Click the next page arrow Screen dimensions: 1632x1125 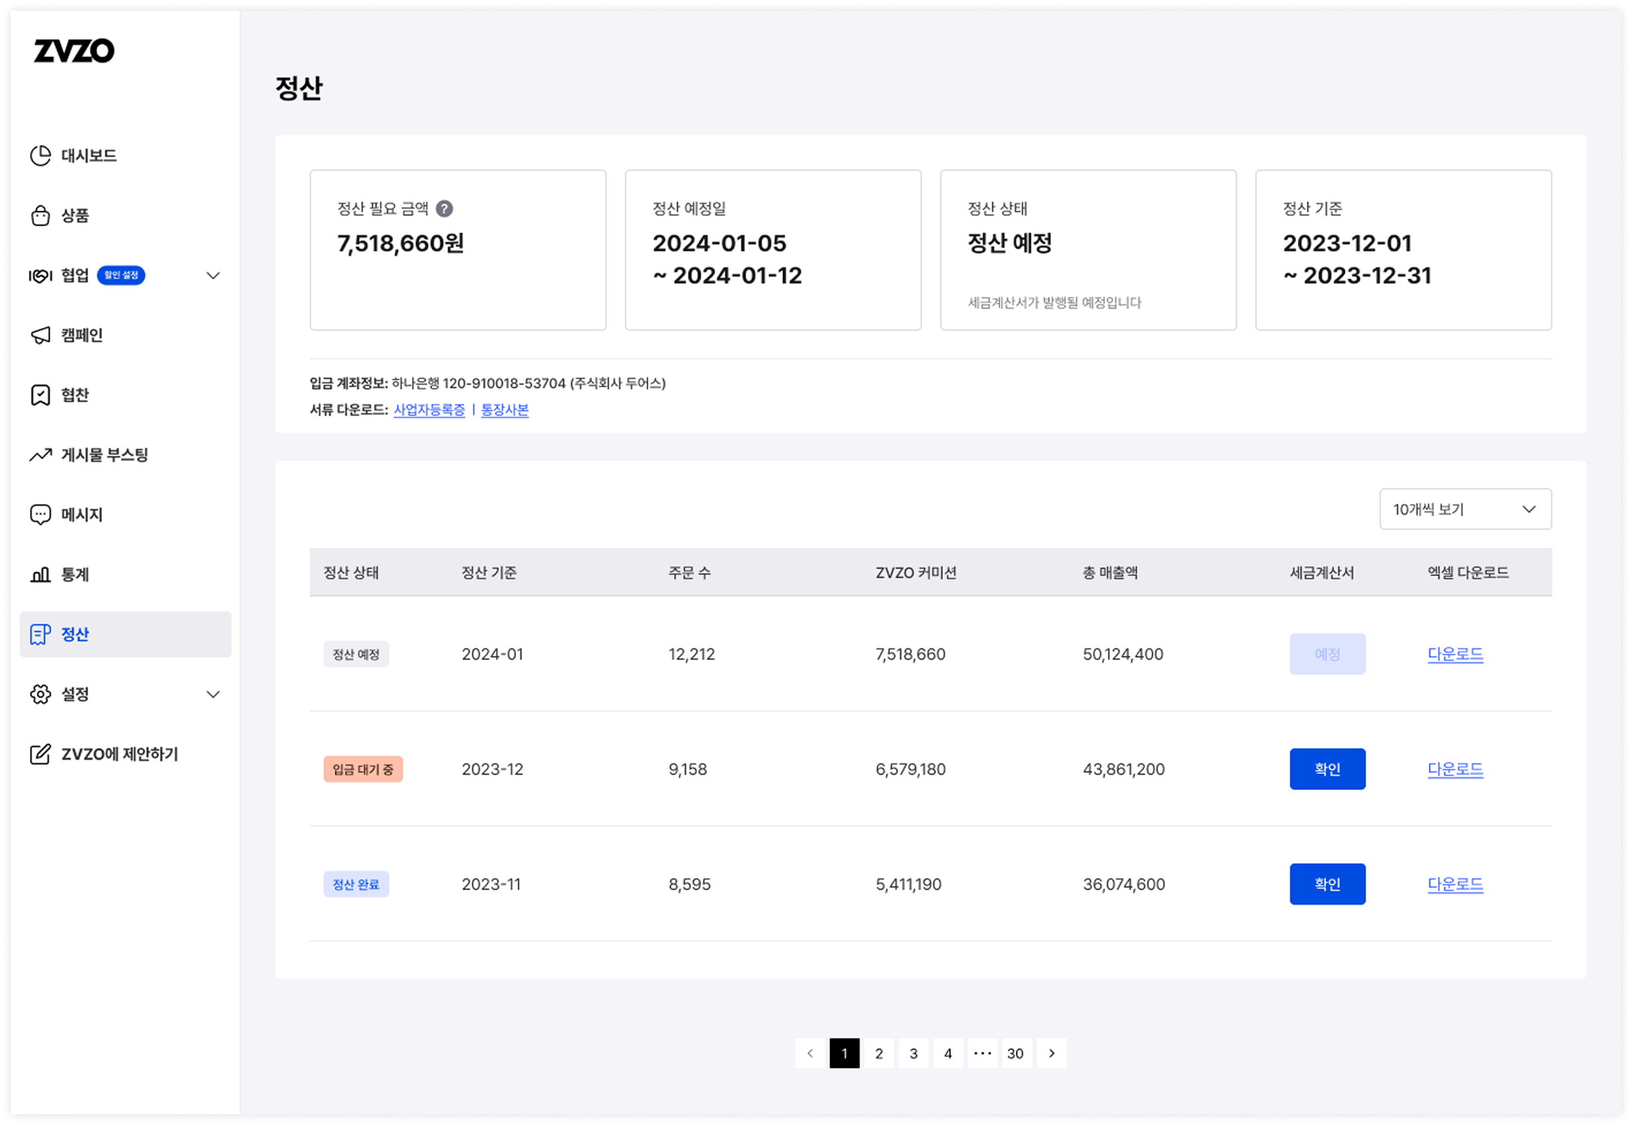(x=1052, y=1053)
